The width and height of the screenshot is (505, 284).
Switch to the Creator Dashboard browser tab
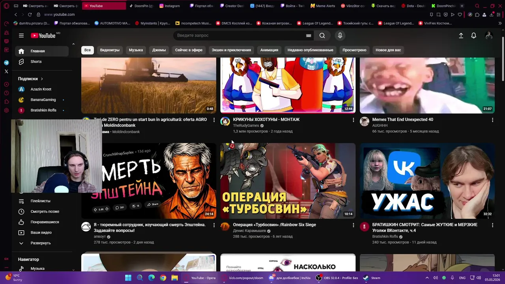pos(232,6)
